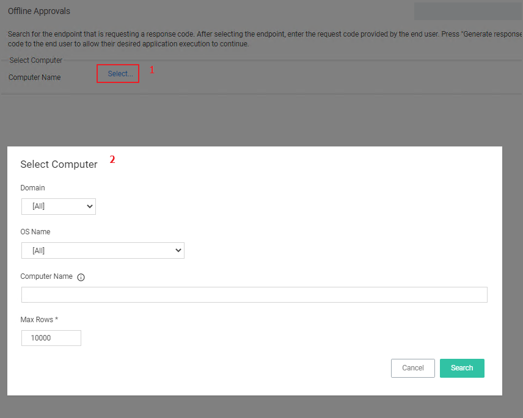Click the Computer Name label behind dialog
Image resolution: width=523 pixels, height=418 pixels.
35,77
